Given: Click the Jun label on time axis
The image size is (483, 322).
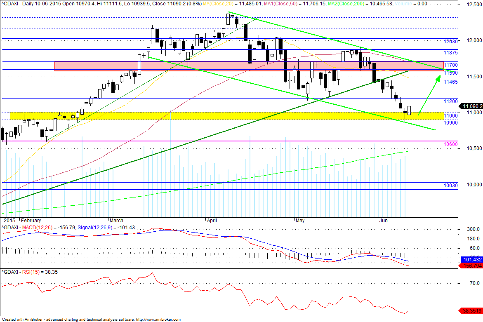Looking at the screenshot, I should [384, 221].
